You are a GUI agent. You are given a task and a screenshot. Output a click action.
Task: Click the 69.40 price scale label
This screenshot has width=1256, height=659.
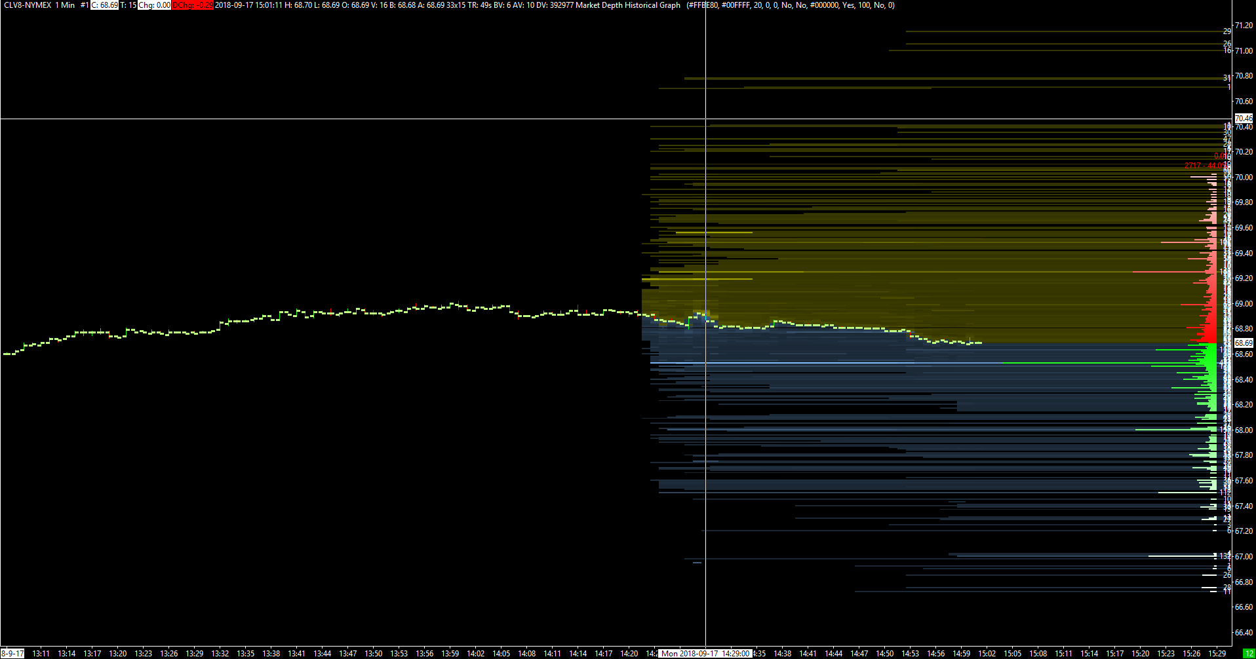coord(1244,254)
